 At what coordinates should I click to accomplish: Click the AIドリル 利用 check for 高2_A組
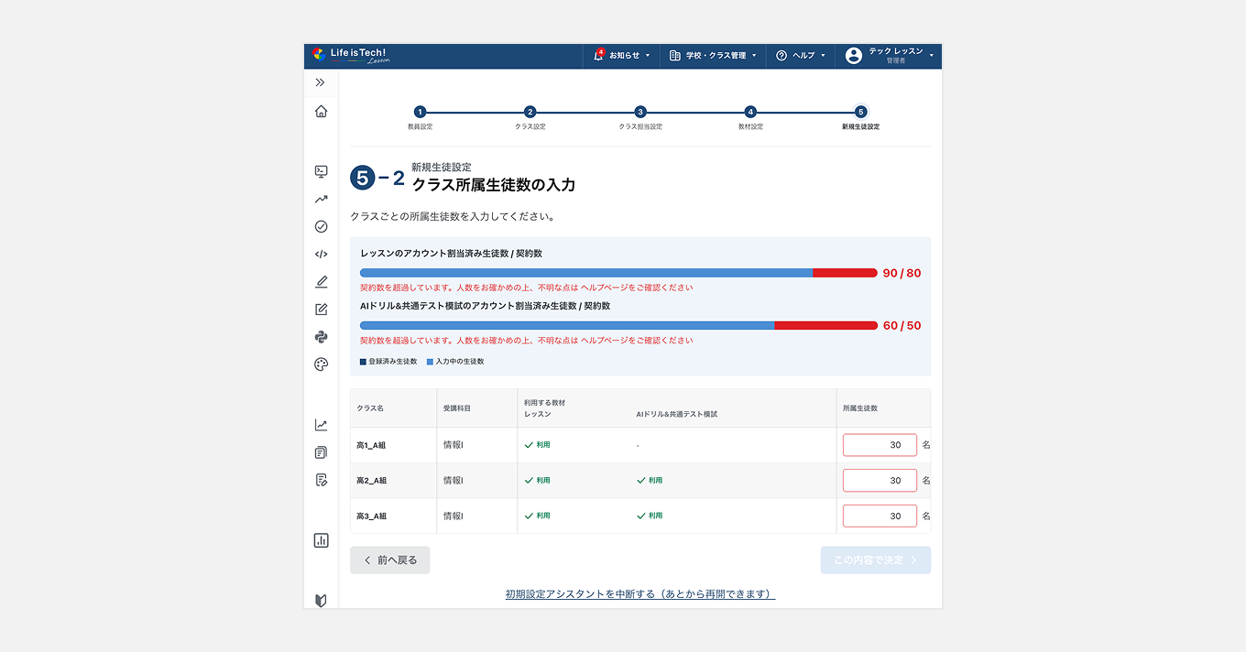[650, 481]
